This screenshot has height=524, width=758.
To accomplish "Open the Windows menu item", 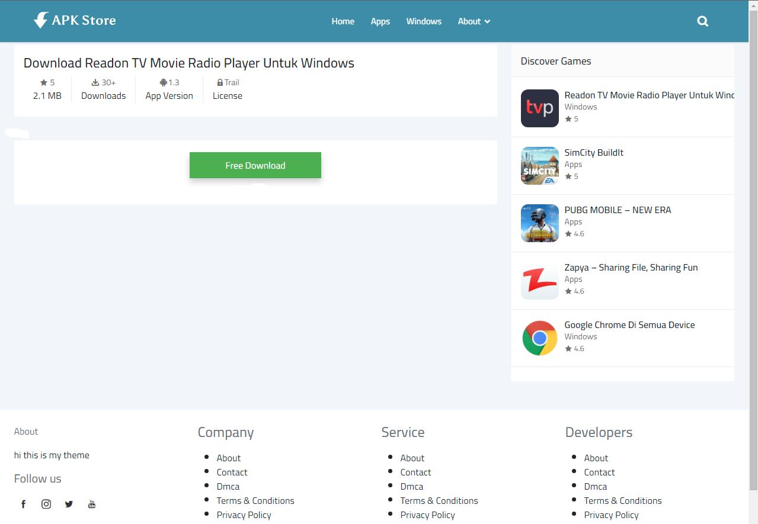I will tap(424, 21).
